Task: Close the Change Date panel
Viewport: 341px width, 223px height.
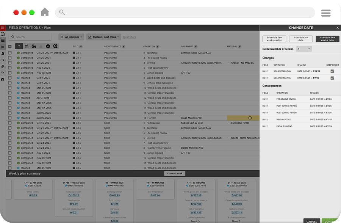Action: (338, 28)
